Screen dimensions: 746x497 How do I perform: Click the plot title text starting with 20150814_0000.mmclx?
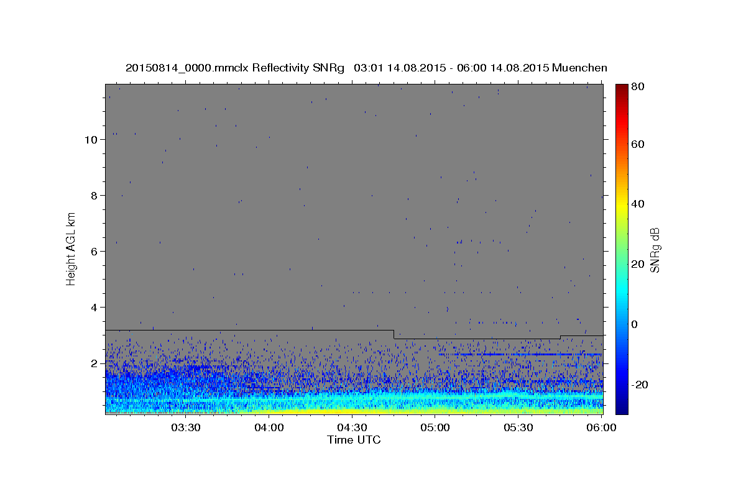pyautogui.click(x=366, y=68)
